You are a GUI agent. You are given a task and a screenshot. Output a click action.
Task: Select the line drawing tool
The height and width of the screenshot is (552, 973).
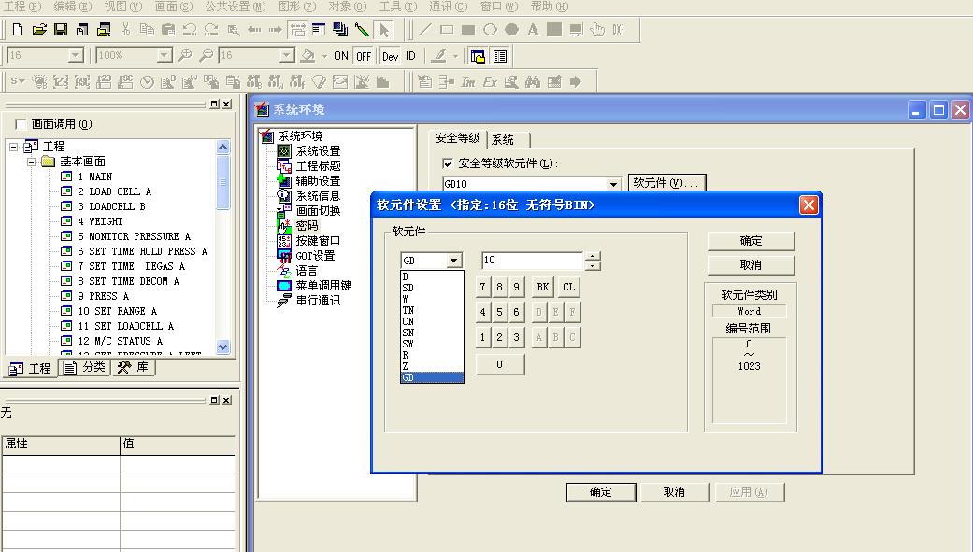click(425, 30)
